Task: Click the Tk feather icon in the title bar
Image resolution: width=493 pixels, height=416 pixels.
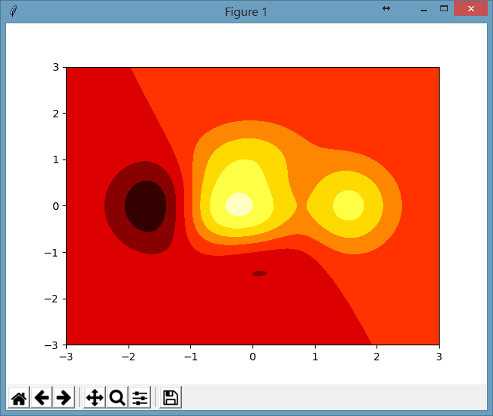Action: (x=14, y=11)
